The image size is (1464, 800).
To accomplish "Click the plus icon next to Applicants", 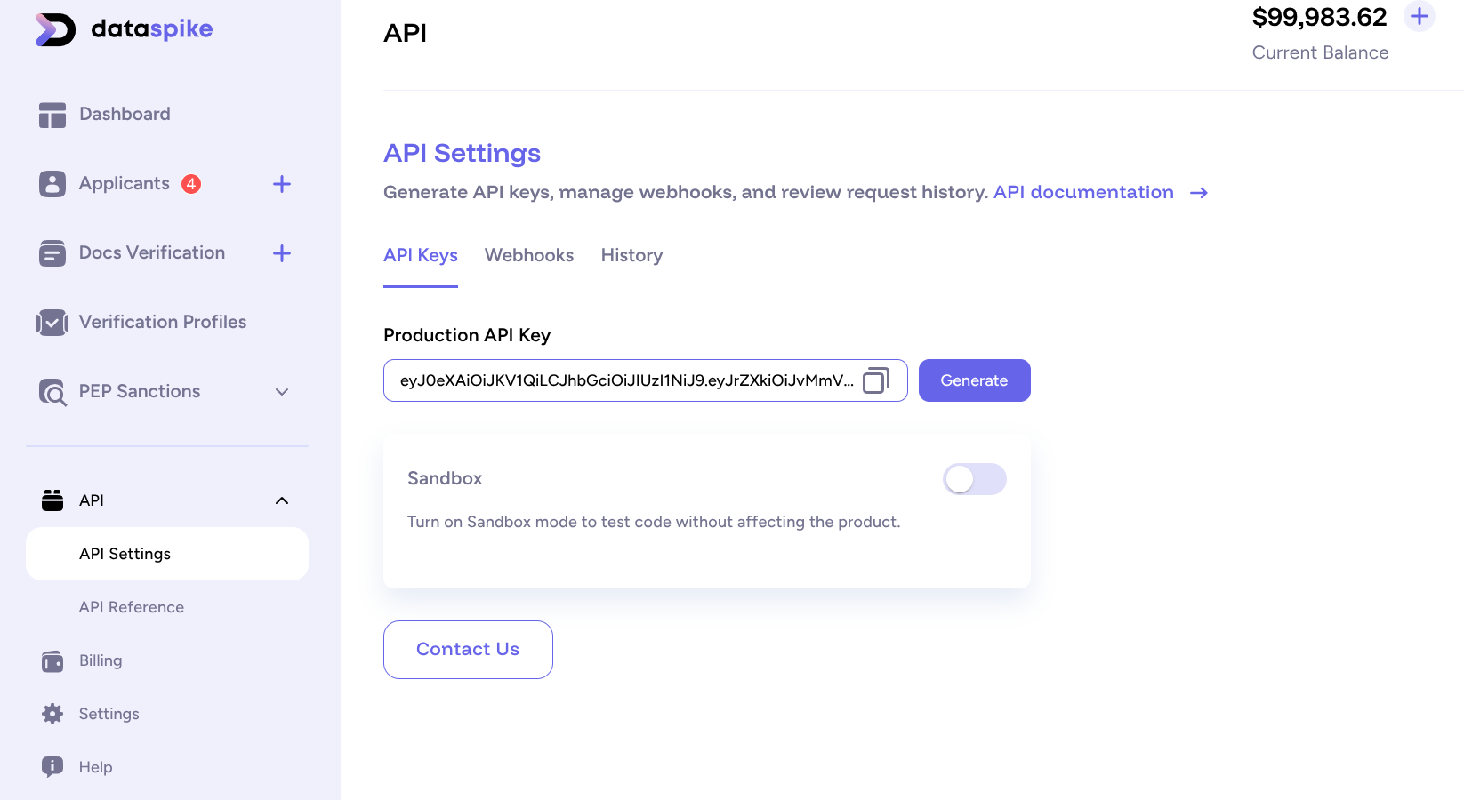I will coord(282,183).
